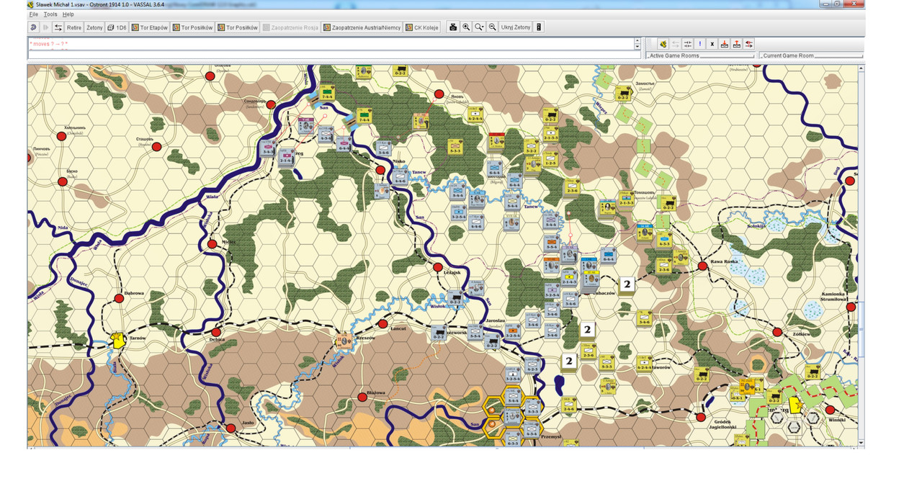Click the red city dot at Mielec
The width and height of the screenshot is (922, 499).
(212, 244)
